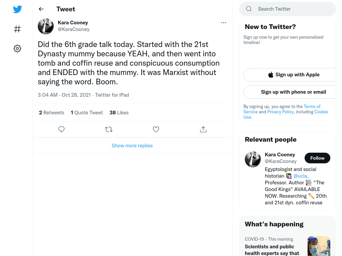View the 38 Likes list
This screenshot has width=342, height=256.
click(119, 113)
